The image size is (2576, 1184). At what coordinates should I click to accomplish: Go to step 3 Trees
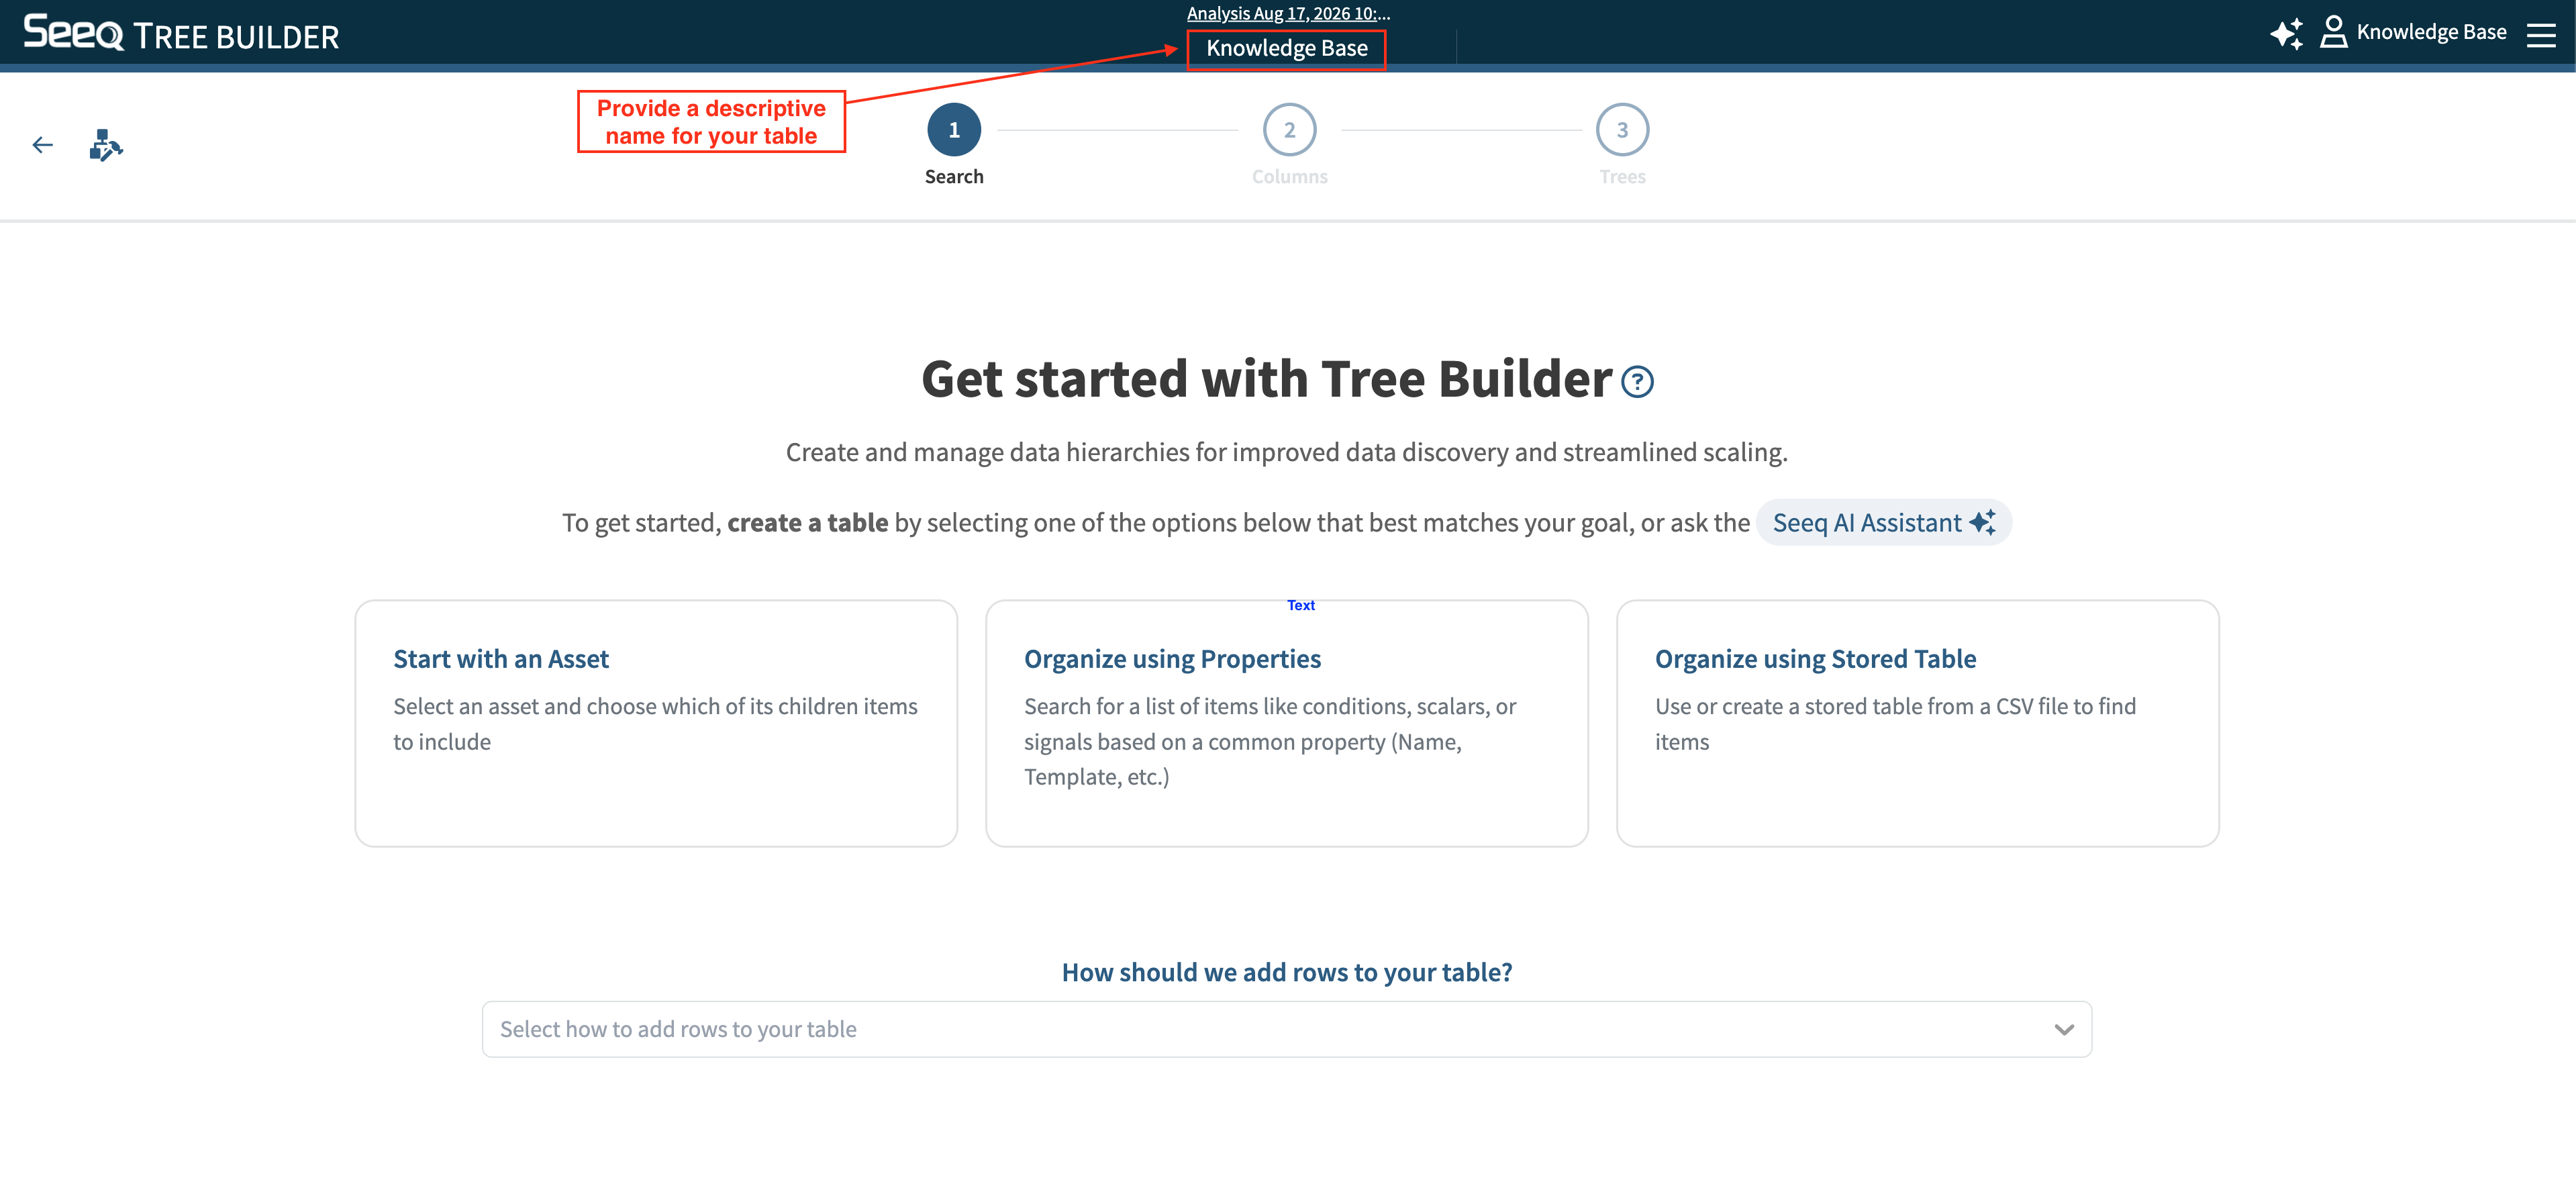click(1622, 130)
